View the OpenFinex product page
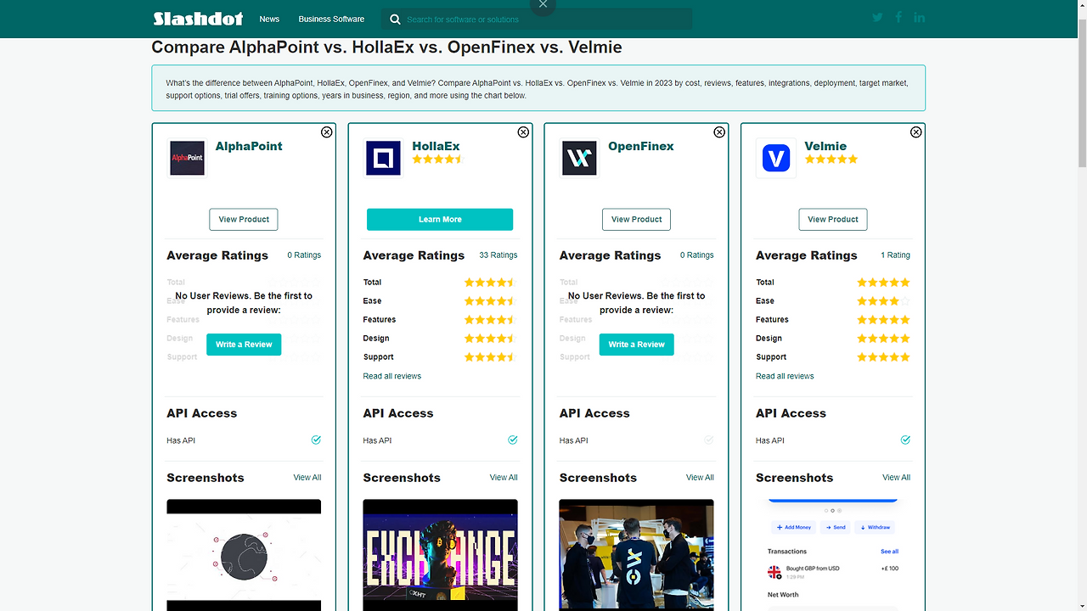Screen dimensions: 1087x611 (636, 219)
